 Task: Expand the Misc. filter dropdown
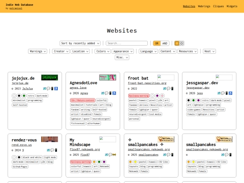(122, 57)
